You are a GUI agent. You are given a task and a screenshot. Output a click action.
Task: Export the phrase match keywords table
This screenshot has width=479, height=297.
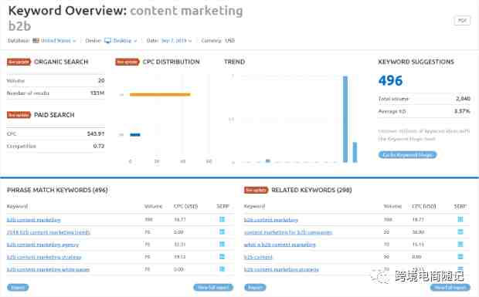tap(18, 287)
